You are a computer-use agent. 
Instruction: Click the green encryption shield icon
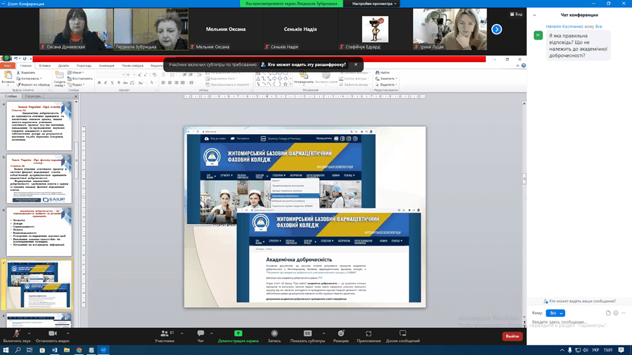point(6,58)
